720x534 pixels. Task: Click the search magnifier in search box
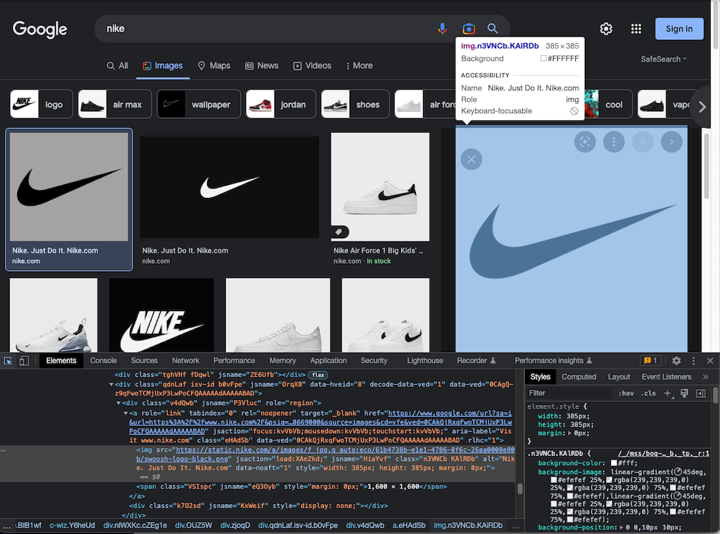coord(493,29)
